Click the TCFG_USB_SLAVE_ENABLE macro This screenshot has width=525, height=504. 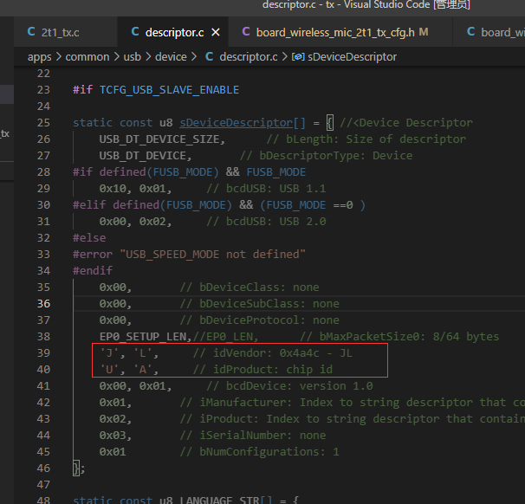tap(169, 90)
